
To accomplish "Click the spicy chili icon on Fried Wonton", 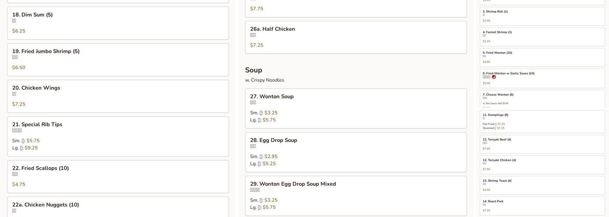I will pyautogui.click(x=494, y=77).
